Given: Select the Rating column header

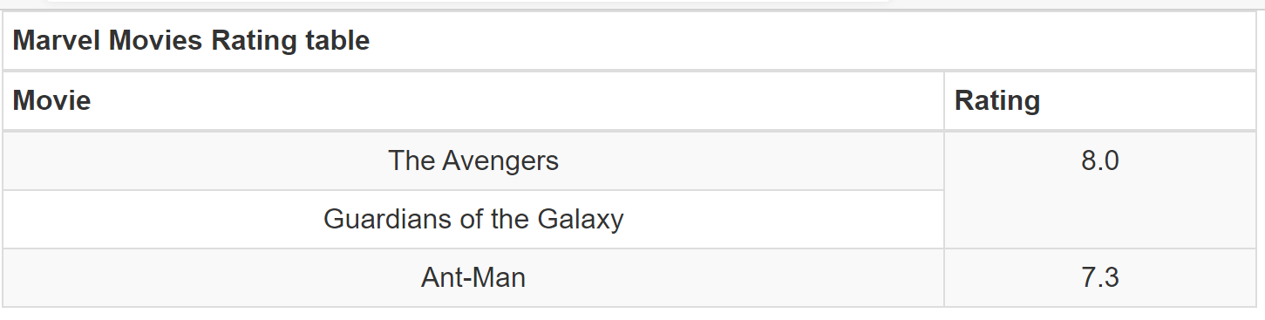Looking at the screenshot, I should 1099,100.
